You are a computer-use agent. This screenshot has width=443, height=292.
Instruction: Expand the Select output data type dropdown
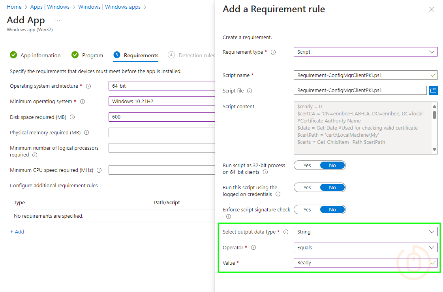tap(365, 232)
